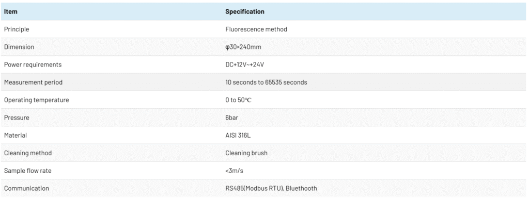Click the AISI 316L material value

click(x=238, y=136)
